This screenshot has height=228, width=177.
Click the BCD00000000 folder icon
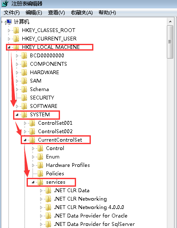25,56
